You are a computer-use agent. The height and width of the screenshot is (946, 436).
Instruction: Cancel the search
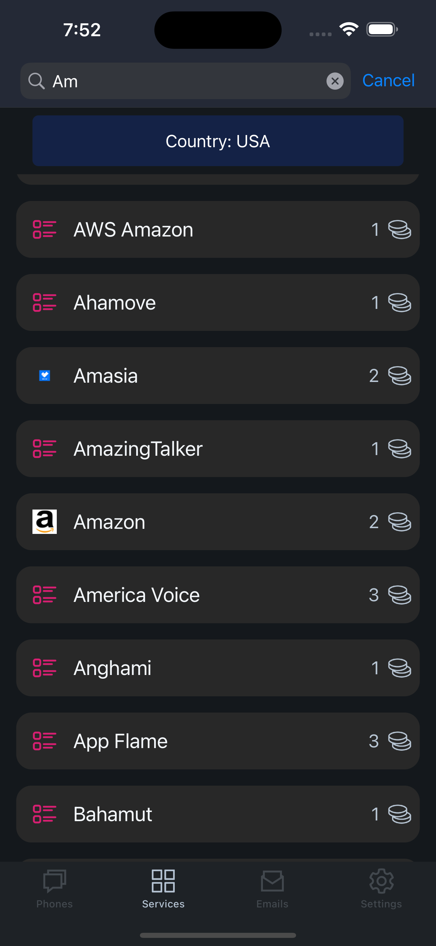[388, 81]
